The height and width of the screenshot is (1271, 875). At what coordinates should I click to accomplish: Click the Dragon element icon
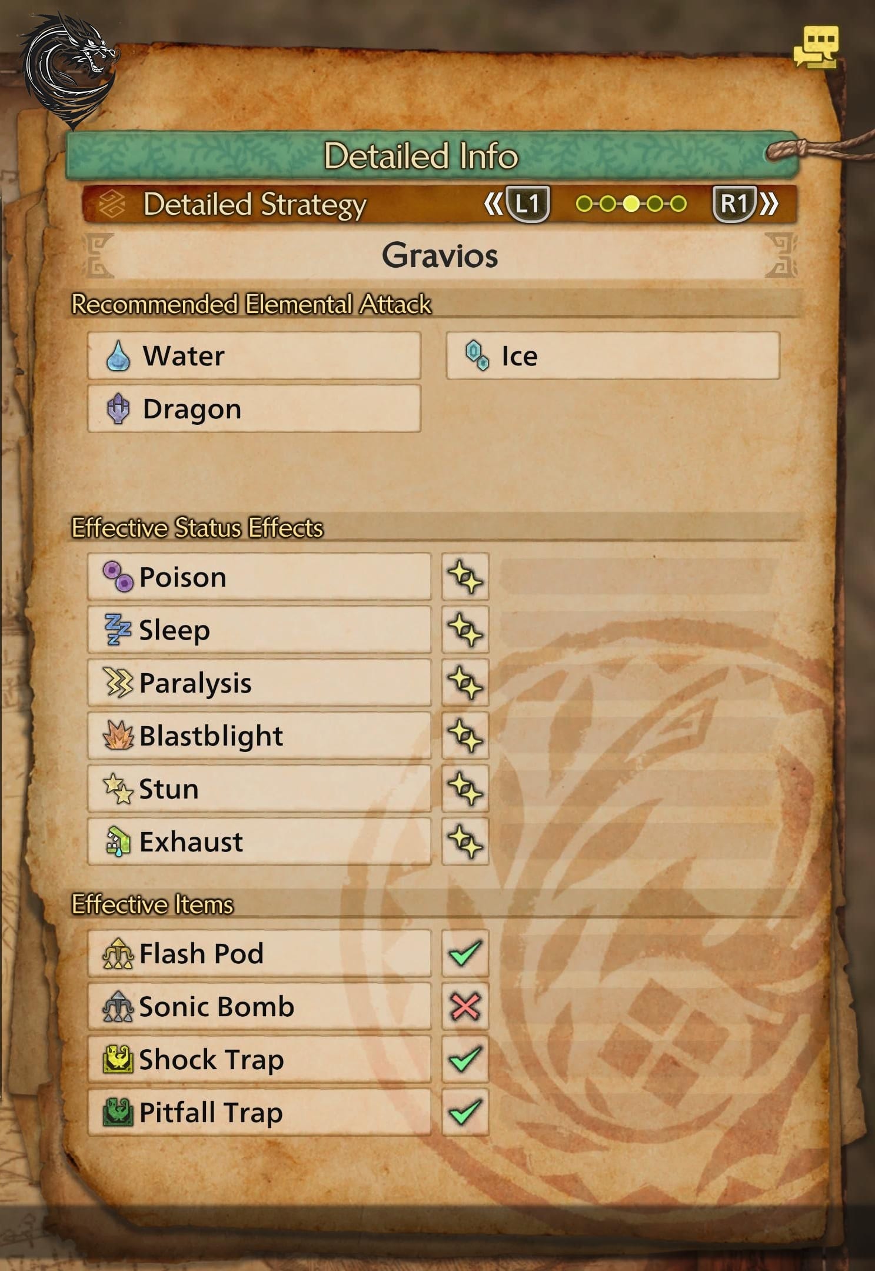(118, 408)
